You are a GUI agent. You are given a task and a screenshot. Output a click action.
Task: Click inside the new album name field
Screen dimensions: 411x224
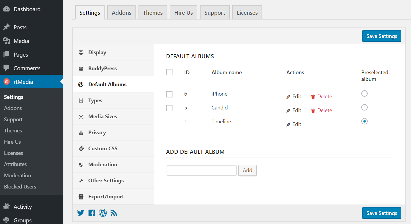(201, 170)
